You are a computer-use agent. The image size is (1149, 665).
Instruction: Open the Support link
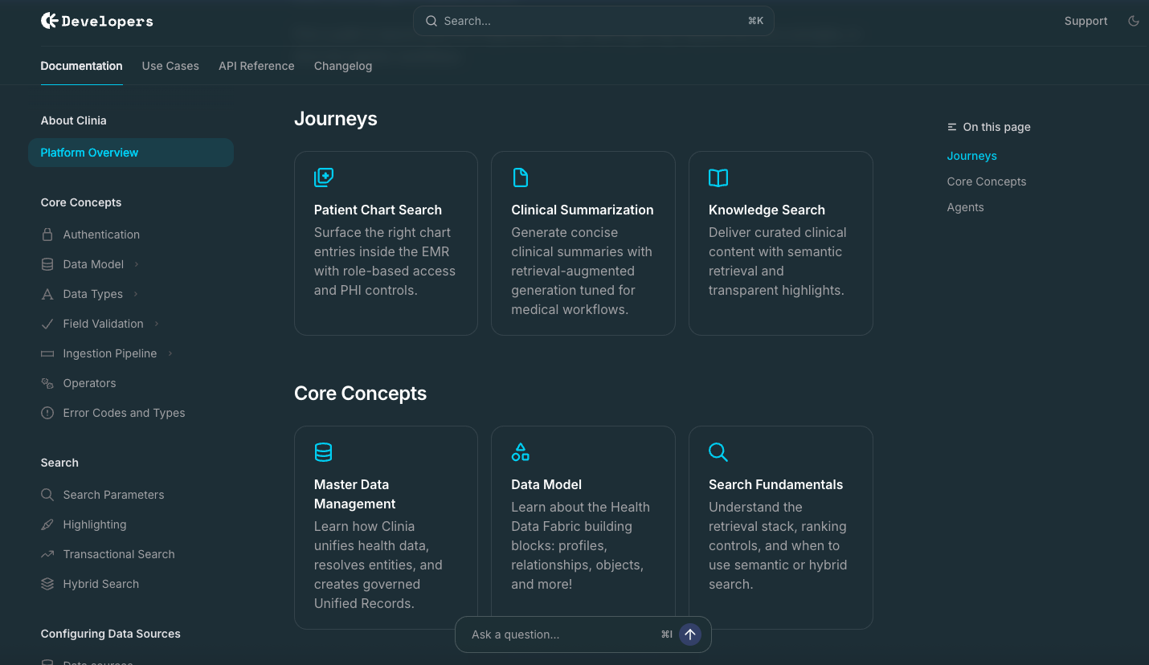(x=1086, y=21)
